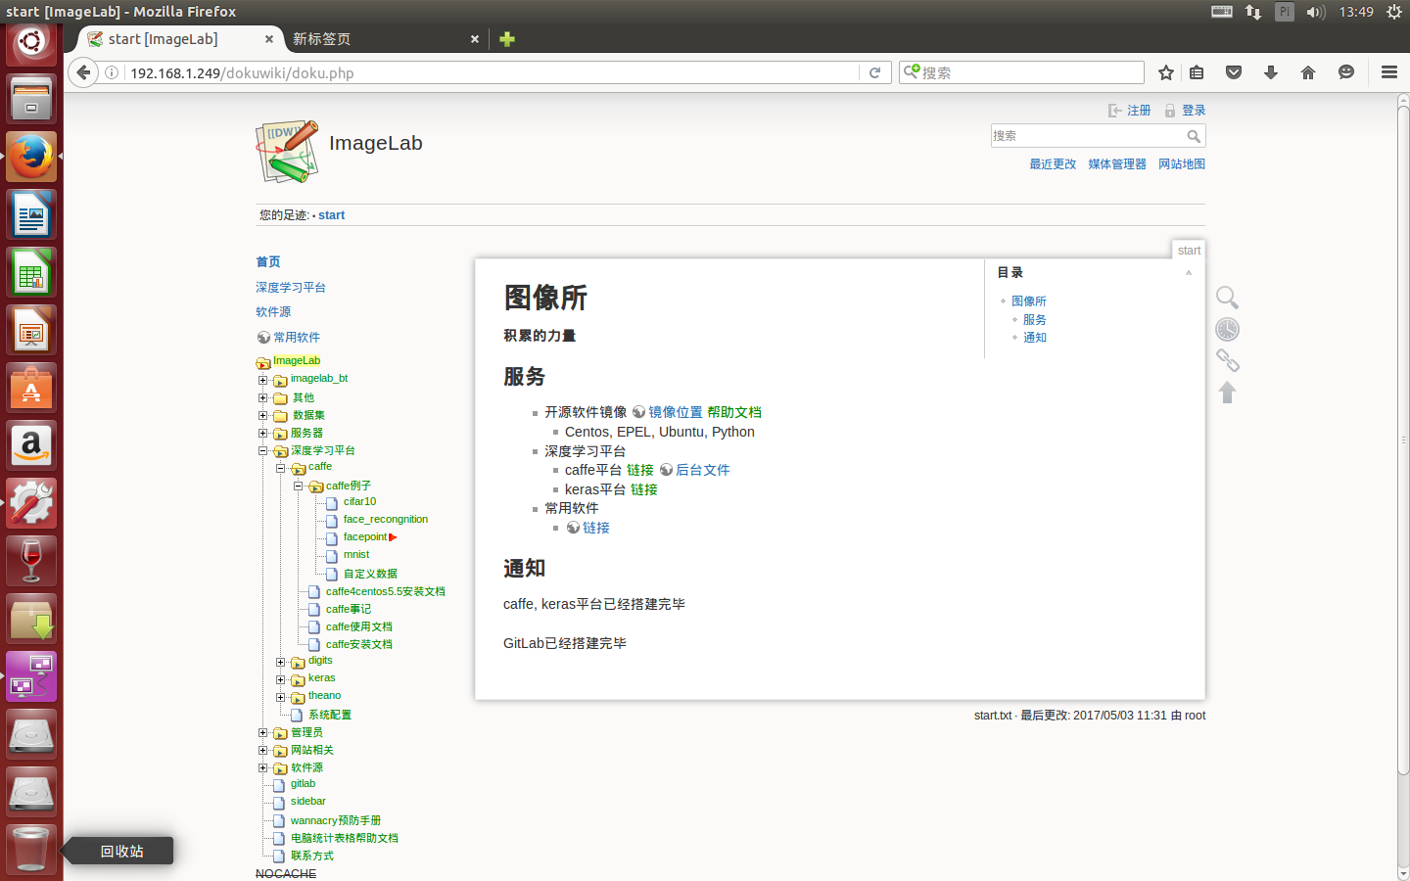Open the 镜像位置 mirror link
The image size is (1410, 881).
click(x=676, y=412)
